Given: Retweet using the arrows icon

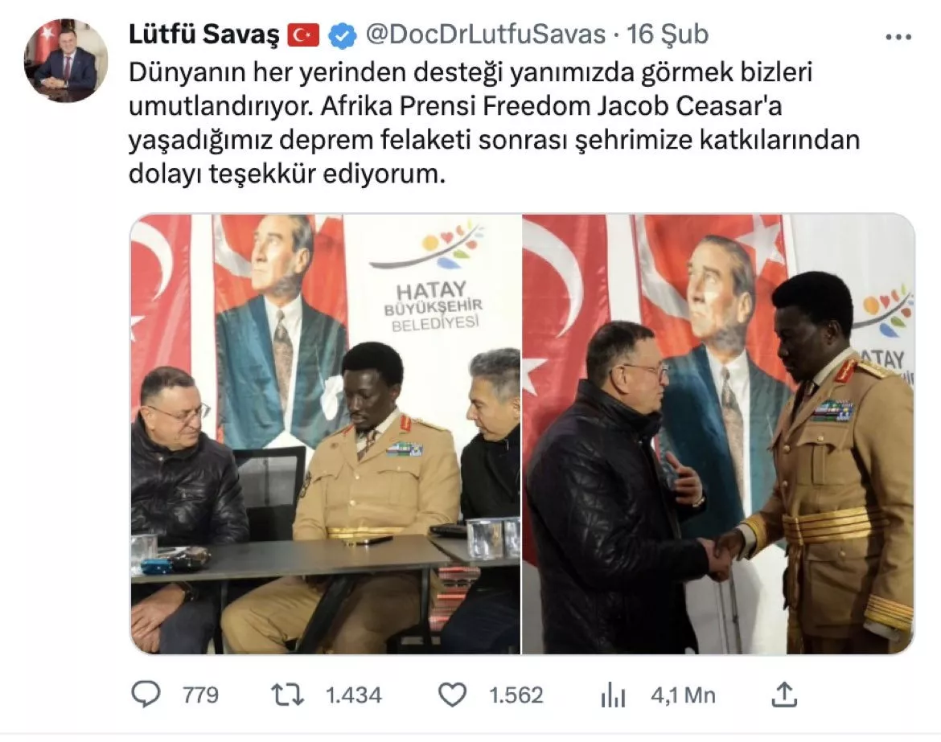Looking at the screenshot, I should 287,695.
